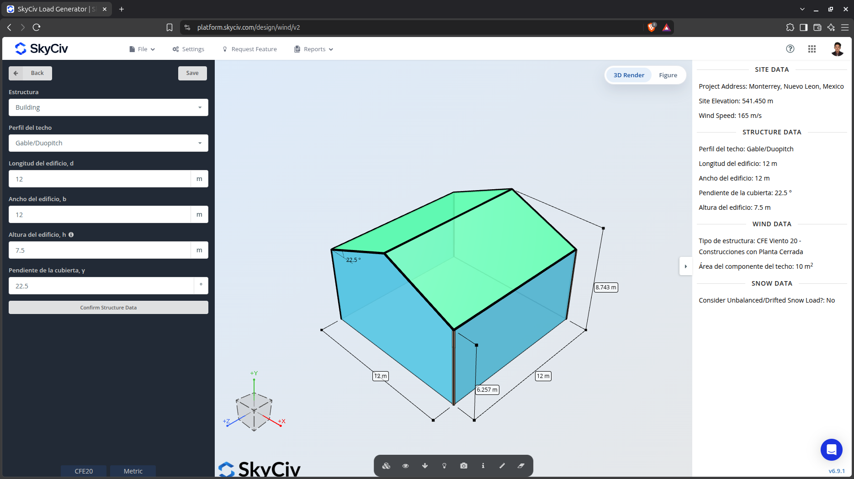854x479 pixels.
Task: Toggle the Metric units button
Action: tap(133, 471)
